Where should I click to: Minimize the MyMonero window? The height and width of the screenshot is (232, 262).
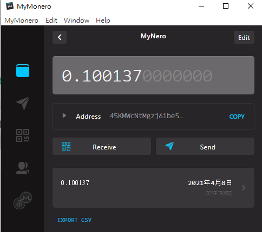(x=201, y=6)
